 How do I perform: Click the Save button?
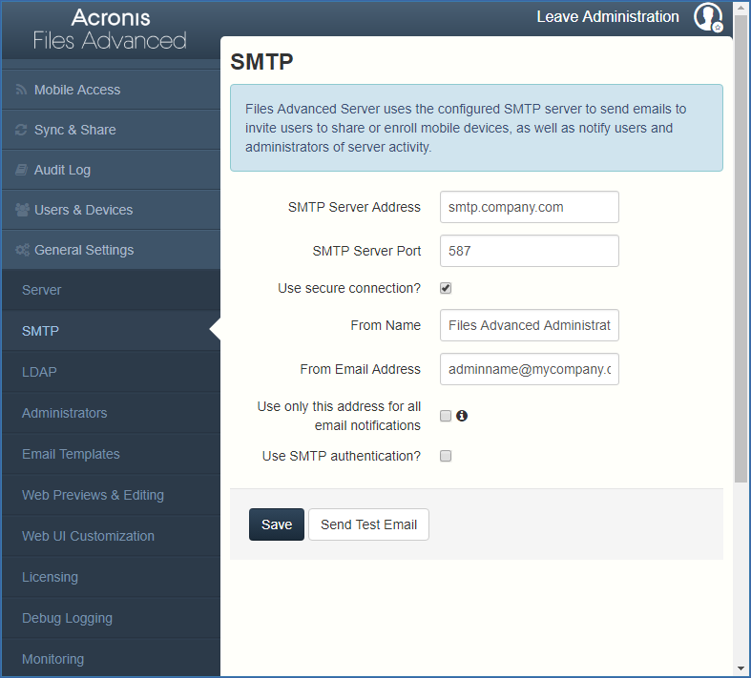click(277, 524)
